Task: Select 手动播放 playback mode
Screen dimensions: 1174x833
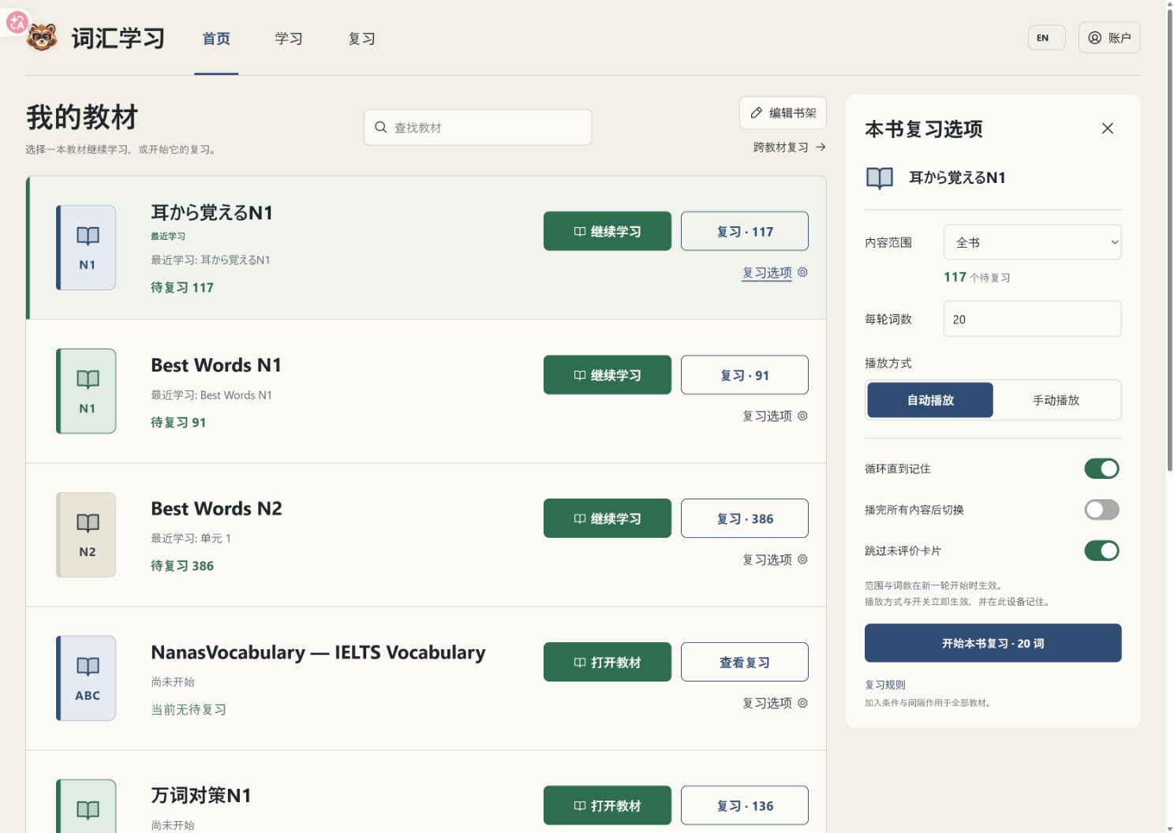Action: click(1056, 400)
